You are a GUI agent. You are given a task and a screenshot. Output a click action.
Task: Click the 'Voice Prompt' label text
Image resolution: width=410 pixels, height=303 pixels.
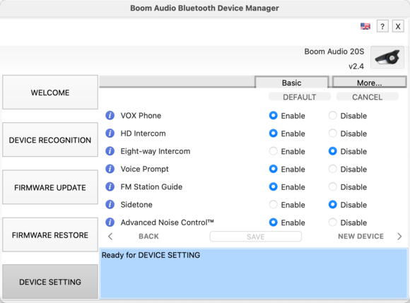tap(145, 169)
